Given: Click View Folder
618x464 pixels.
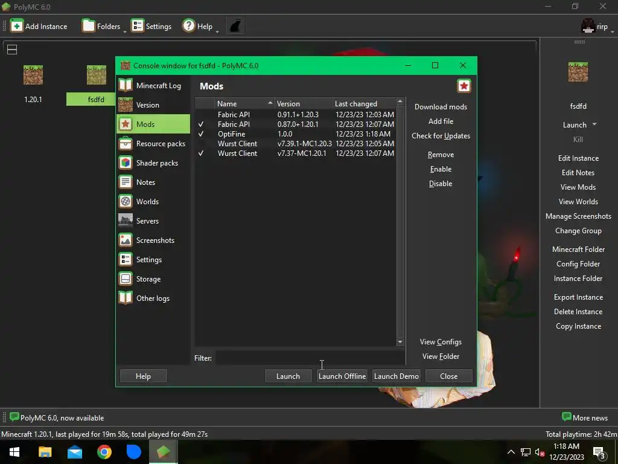Looking at the screenshot, I should (441, 356).
